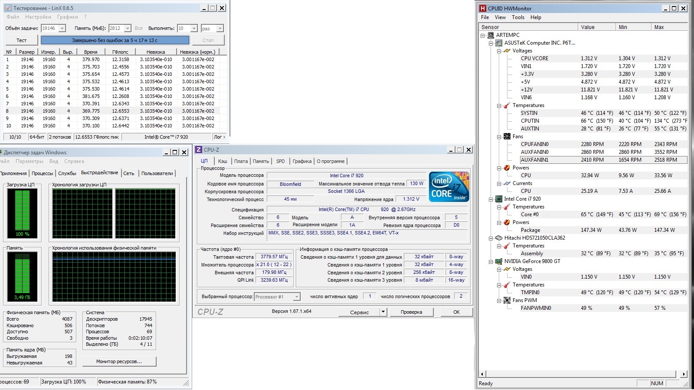The height and width of the screenshot is (390, 694).
Task: Click the LinX completed progress bar
Action: [x=115, y=40]
